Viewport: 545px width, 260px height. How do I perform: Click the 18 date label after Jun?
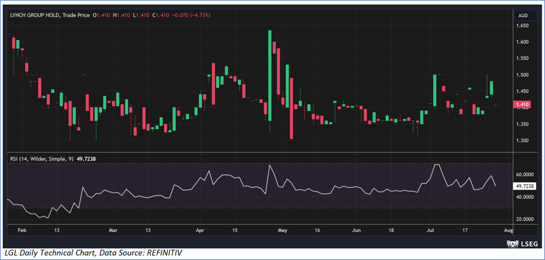click(x=390, y=230)
